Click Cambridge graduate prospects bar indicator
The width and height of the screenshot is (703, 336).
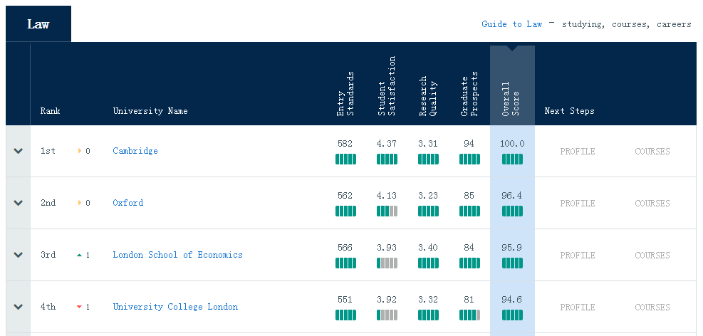[x=469, y=159]
